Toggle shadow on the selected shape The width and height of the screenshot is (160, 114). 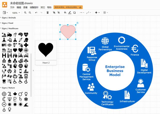click(74, 13)
